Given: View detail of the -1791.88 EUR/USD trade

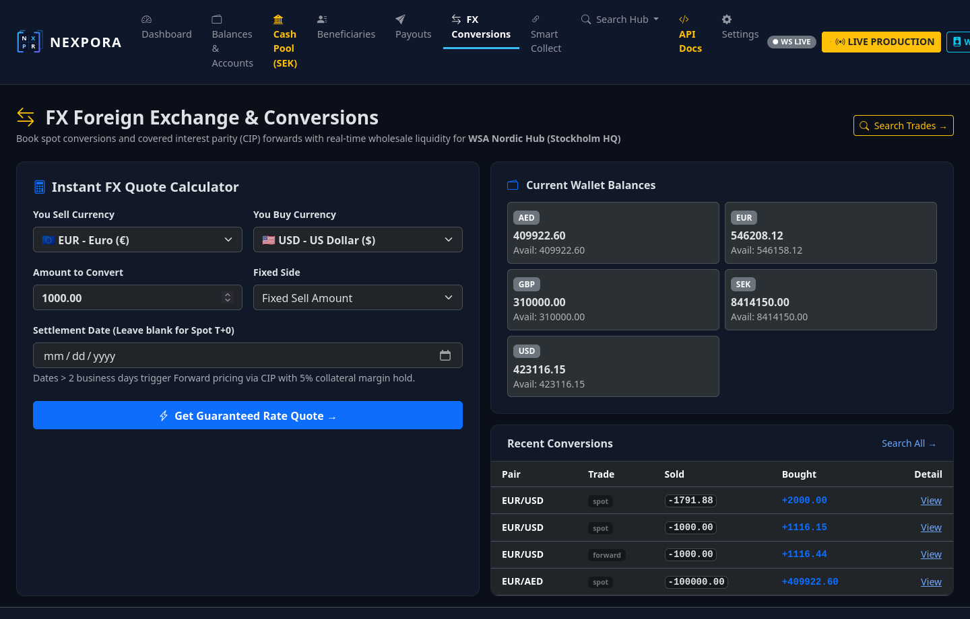Looking at the screenshot, I should 931,501.
